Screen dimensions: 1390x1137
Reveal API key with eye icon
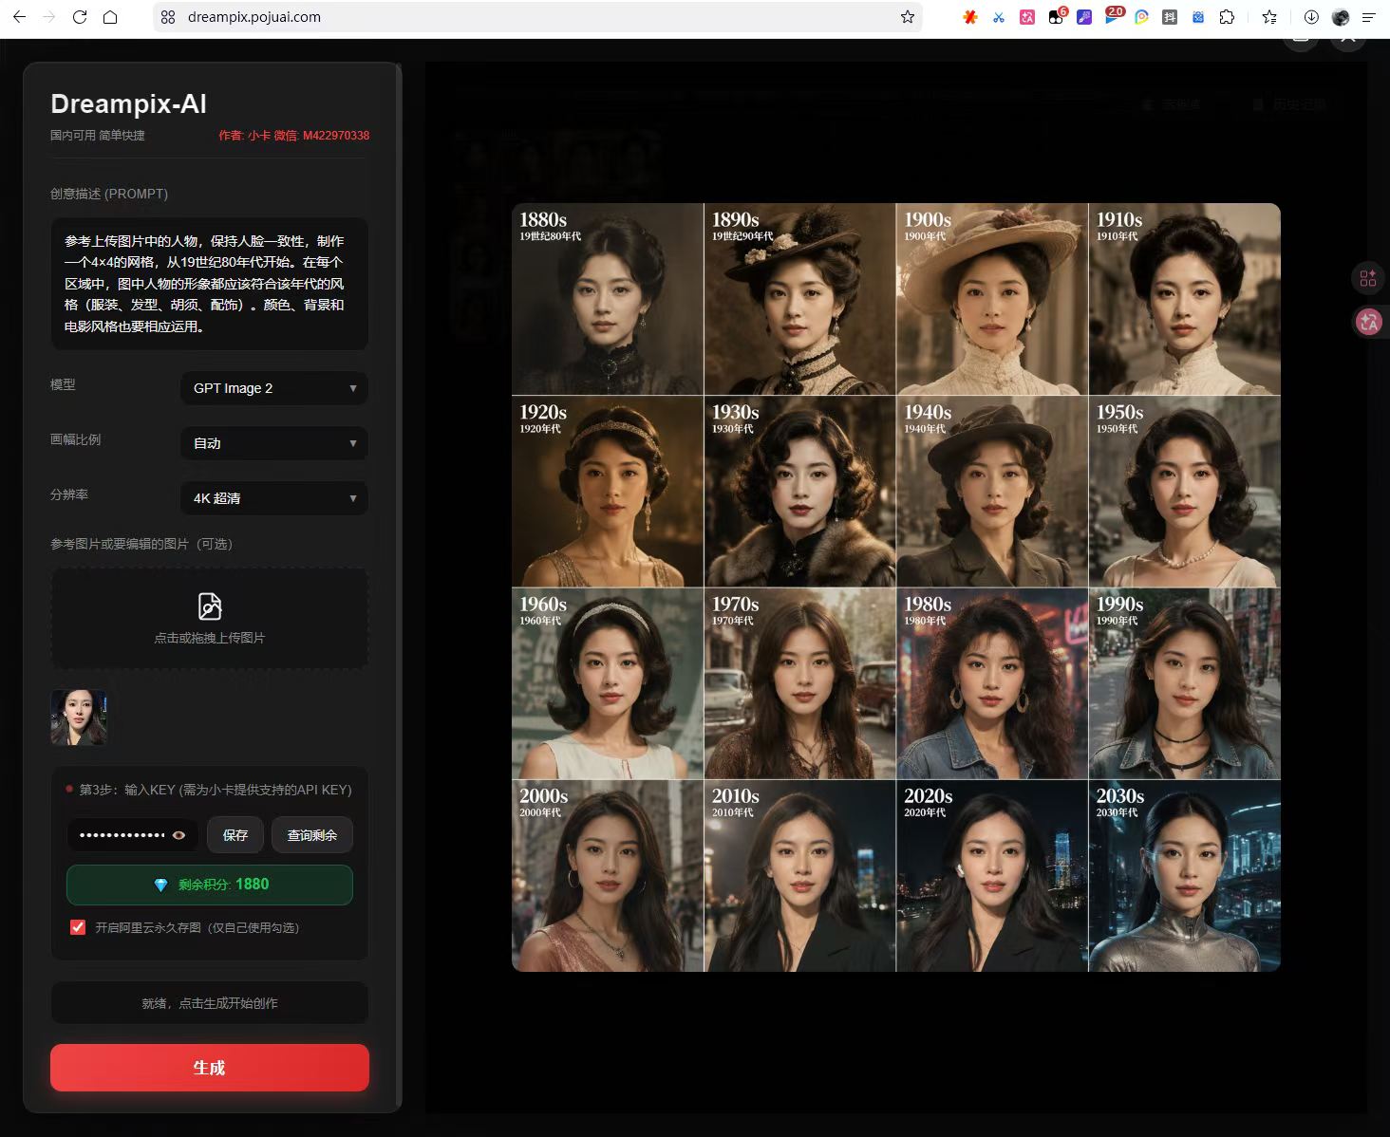tap(178, 835)
